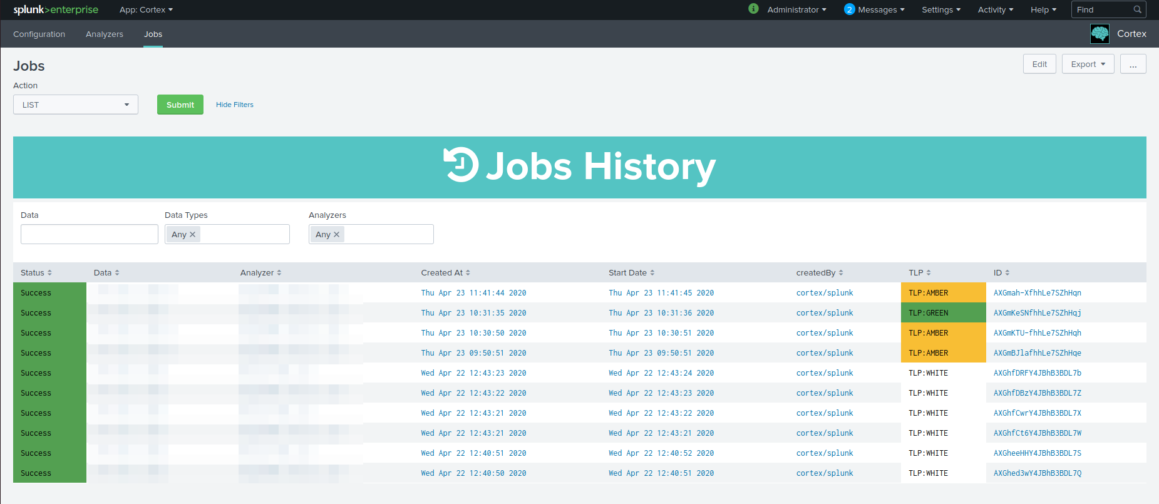
Task: Remove the Any tag in Analyzers
Action: [337, 234]
